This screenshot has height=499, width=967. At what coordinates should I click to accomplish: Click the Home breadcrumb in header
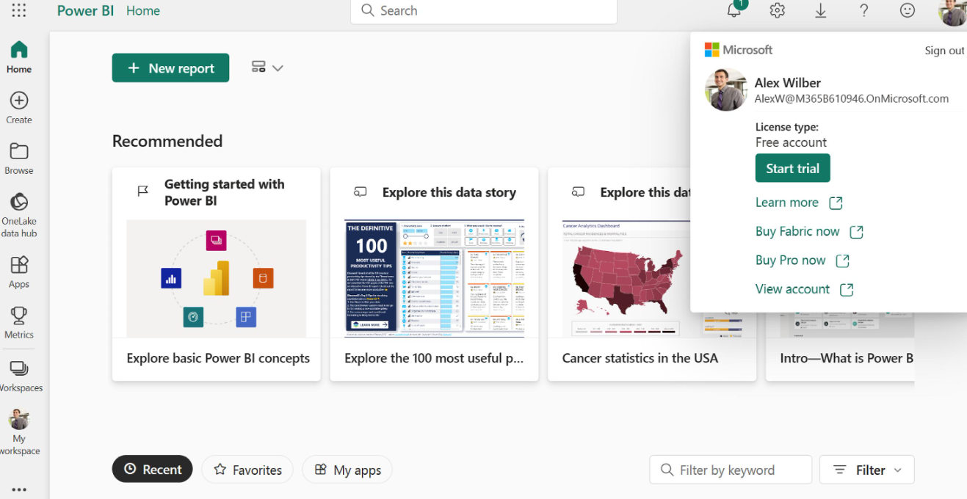click(x=143, y=10)
